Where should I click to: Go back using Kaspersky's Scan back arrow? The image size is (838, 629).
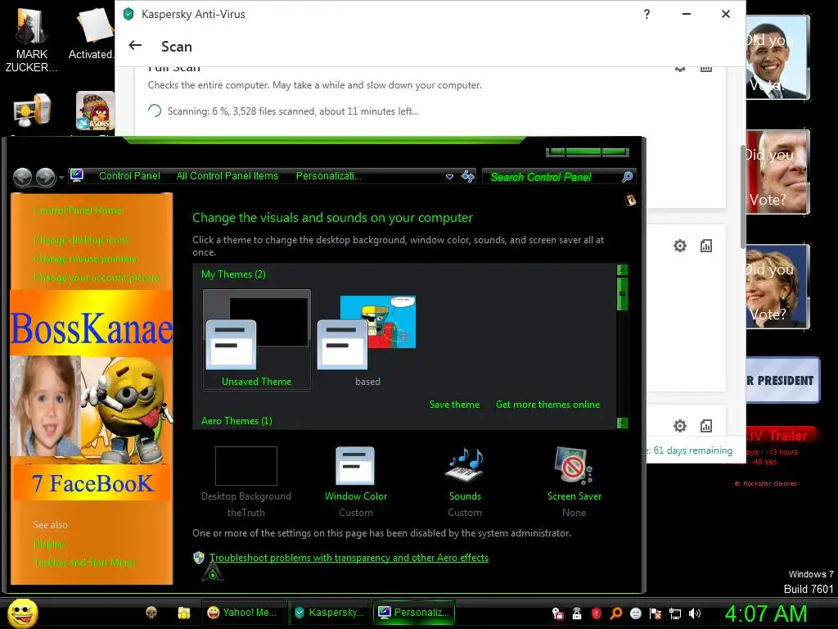pos(135,46)
